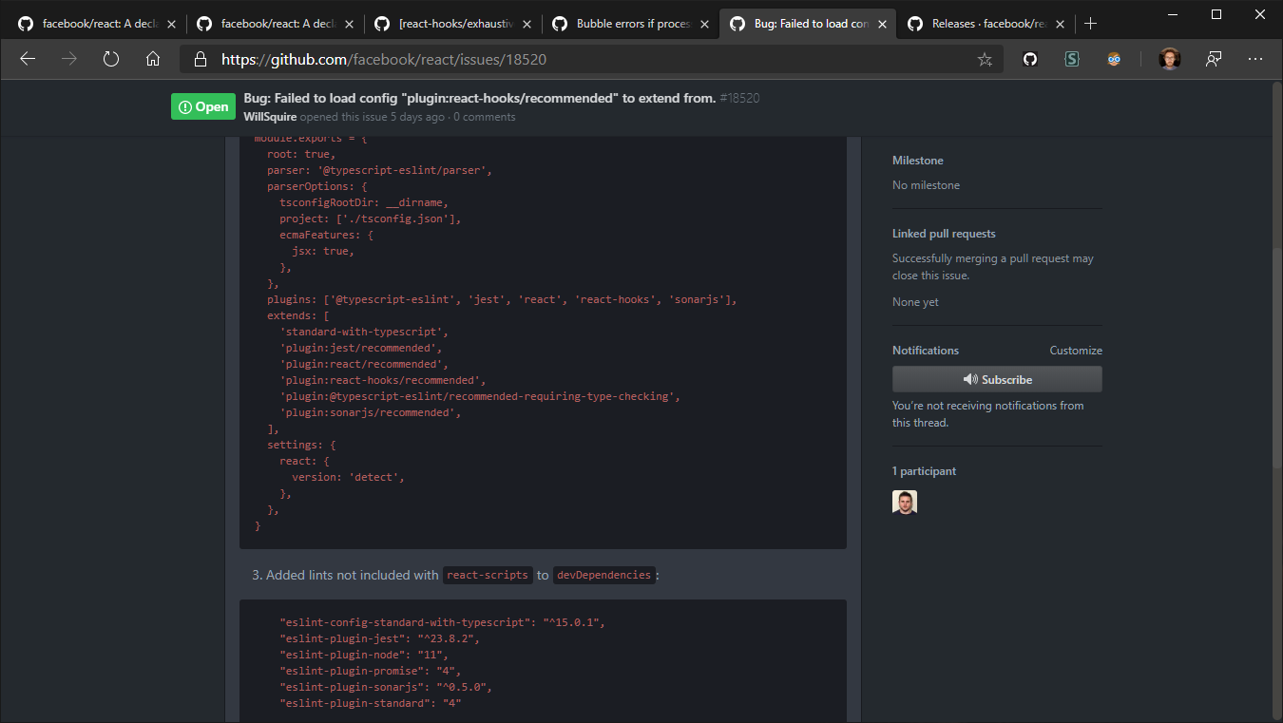The height and width of the screenshot is (723, 1283).
Task: Click the react-scripts inline code
Action: (488, 575)
